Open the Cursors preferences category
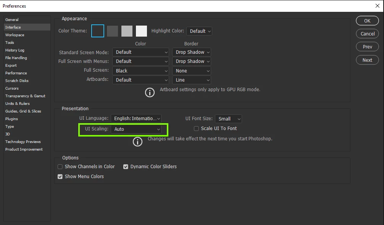Image resolution: width=384 pixels, height=225 pixels. (x=27, y=88)
